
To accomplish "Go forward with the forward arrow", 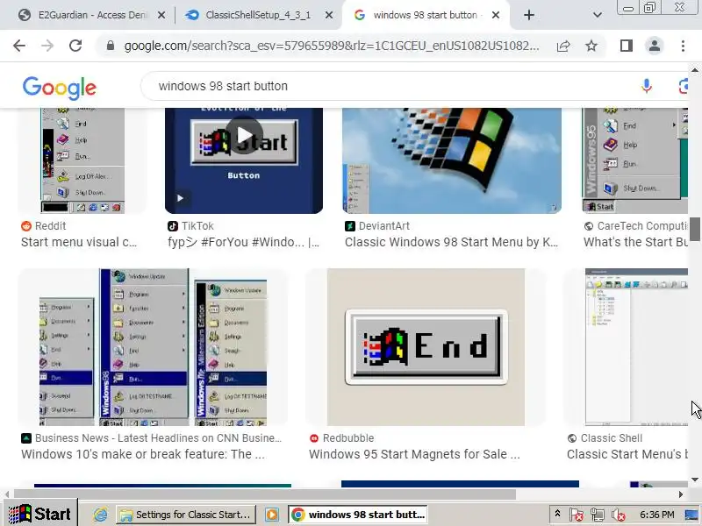I will [47, 46].
